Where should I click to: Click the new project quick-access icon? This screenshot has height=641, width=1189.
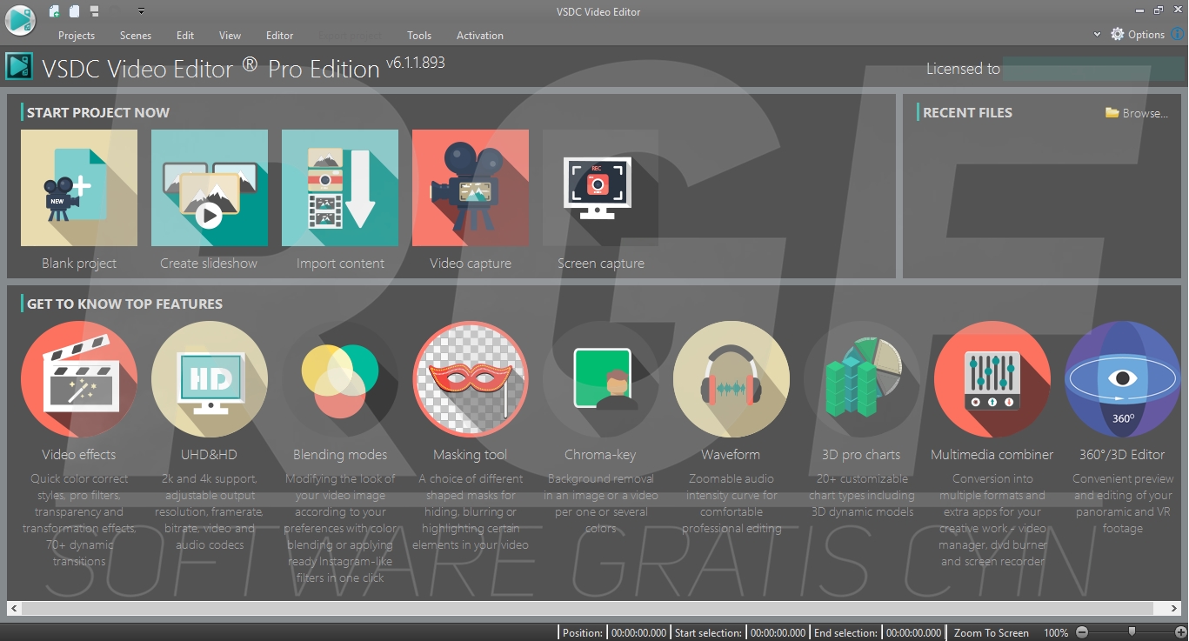[54, 11]
